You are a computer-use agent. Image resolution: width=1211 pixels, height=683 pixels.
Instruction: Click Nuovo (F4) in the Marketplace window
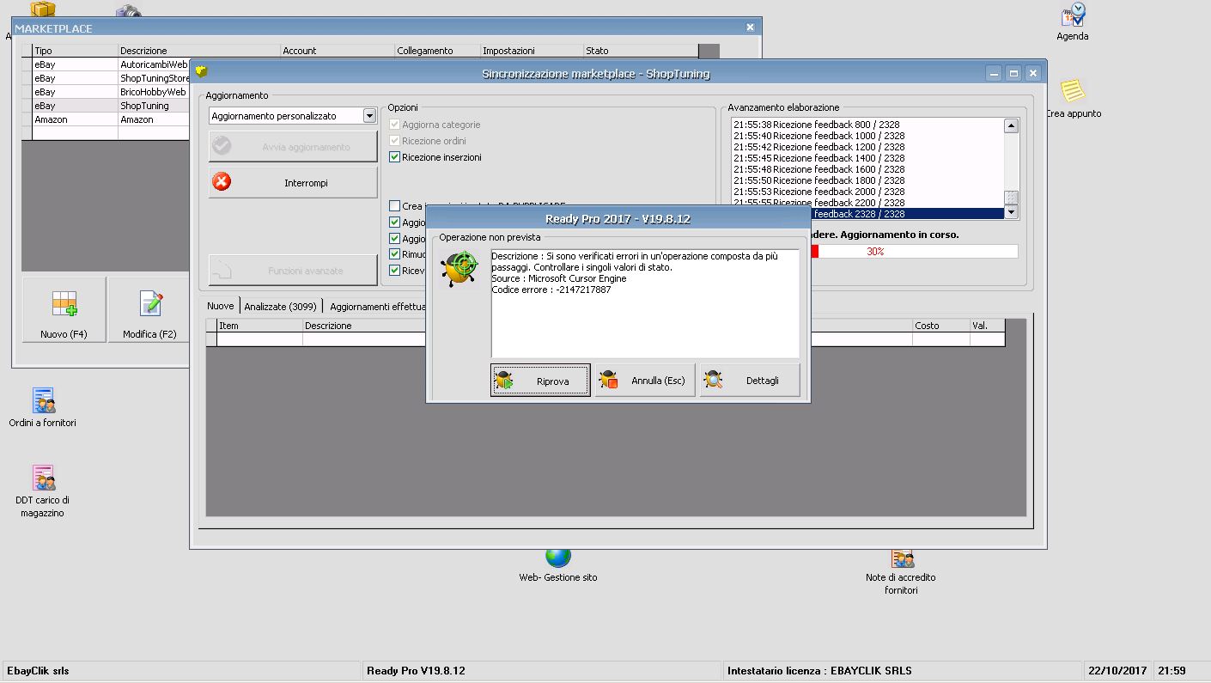(x=64, y=309)
